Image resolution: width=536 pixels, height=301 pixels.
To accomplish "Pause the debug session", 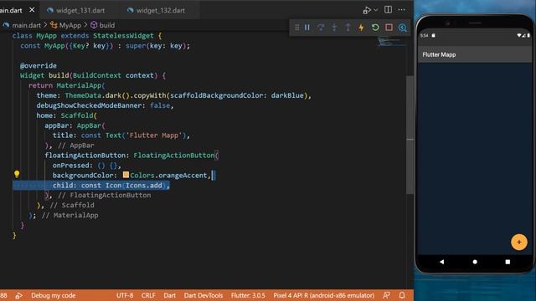I will pos(307,28).
